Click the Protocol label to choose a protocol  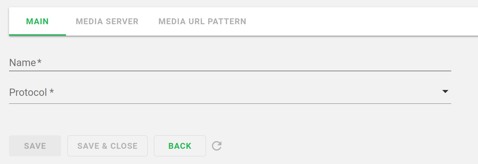pos(31,92)
